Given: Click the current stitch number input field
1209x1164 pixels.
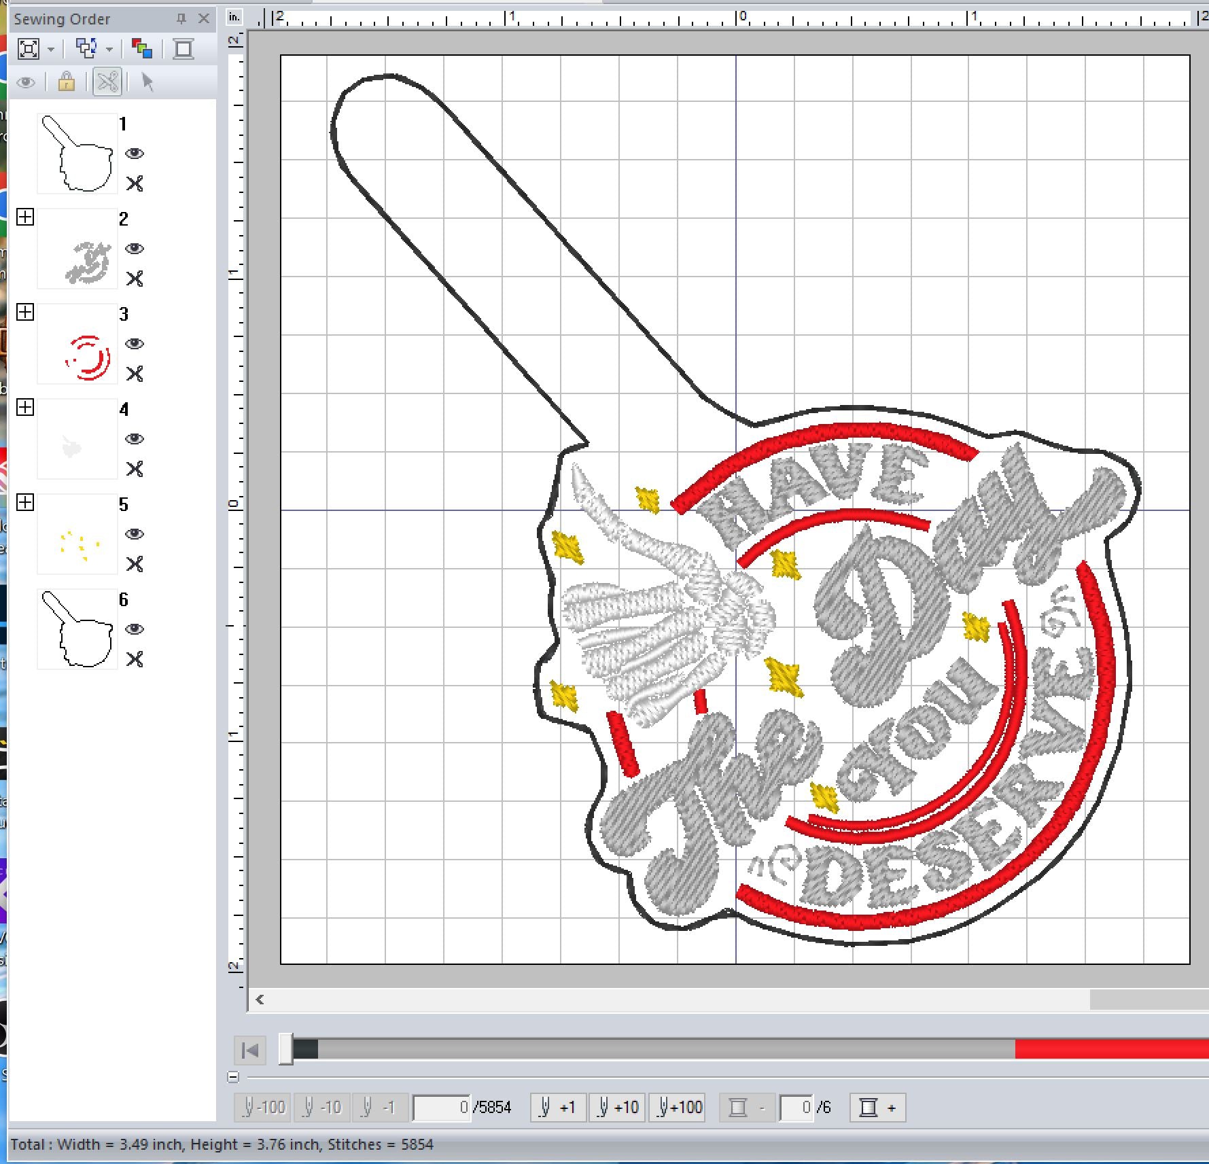Looking at the screenshot, I should click(441, 1108).
